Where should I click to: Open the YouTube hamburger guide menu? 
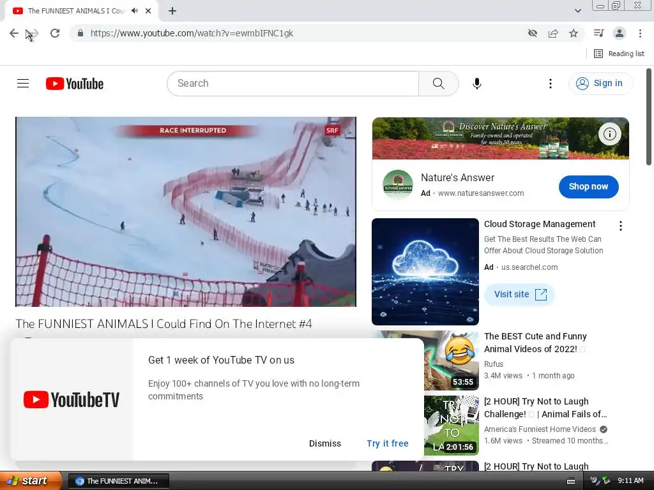coord(23,84)
